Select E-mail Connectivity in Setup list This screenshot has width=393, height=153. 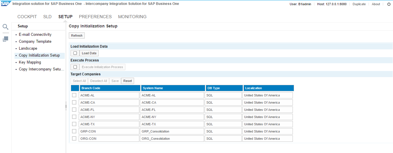click(35, 35)
